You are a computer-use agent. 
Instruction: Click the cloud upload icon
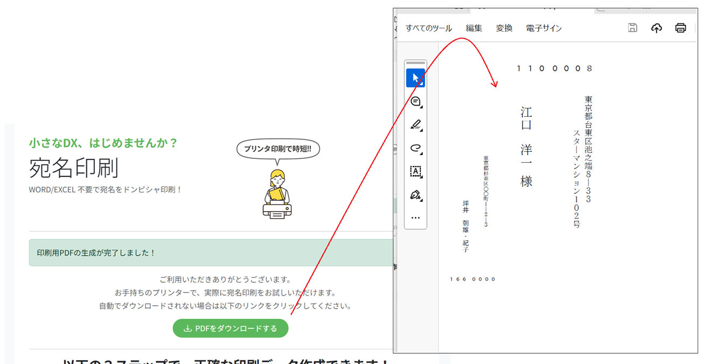click(656, 28)
